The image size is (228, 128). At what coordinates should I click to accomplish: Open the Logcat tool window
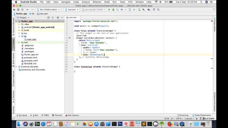(22, 115)
